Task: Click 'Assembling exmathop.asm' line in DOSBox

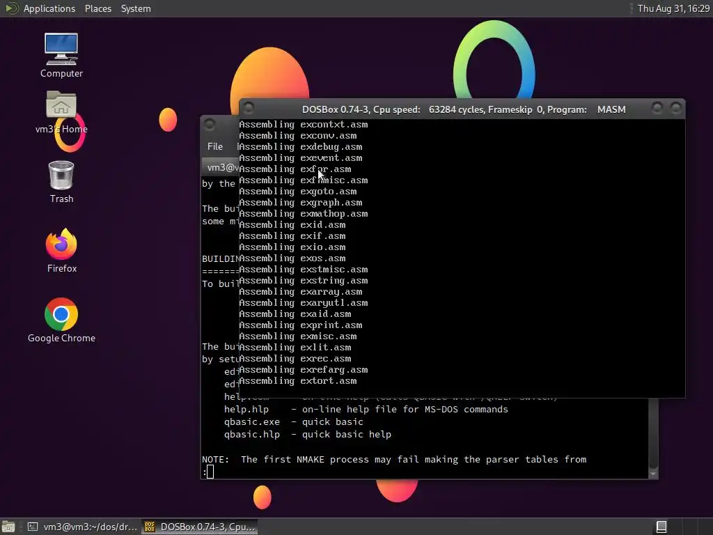Action: pyautogui.click(x=304, y=213)
